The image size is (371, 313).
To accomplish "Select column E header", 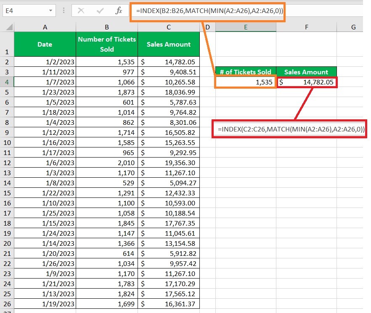I will [x=246, y=27].
